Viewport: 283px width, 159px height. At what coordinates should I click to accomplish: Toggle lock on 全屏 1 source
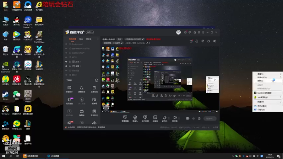[x=70, y=66]
